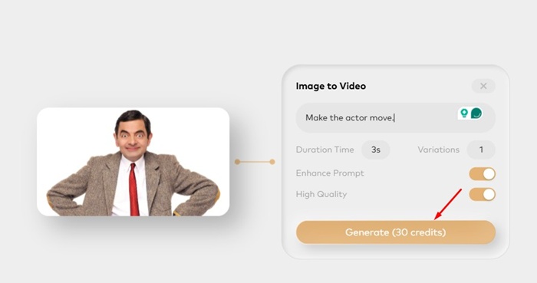Click the "Variations" label

click(438, 150)
